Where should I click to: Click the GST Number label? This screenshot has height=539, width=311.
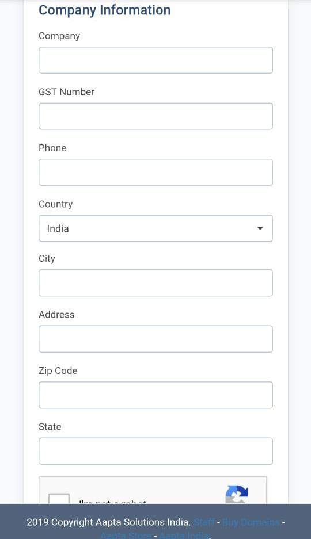(66, 92)
